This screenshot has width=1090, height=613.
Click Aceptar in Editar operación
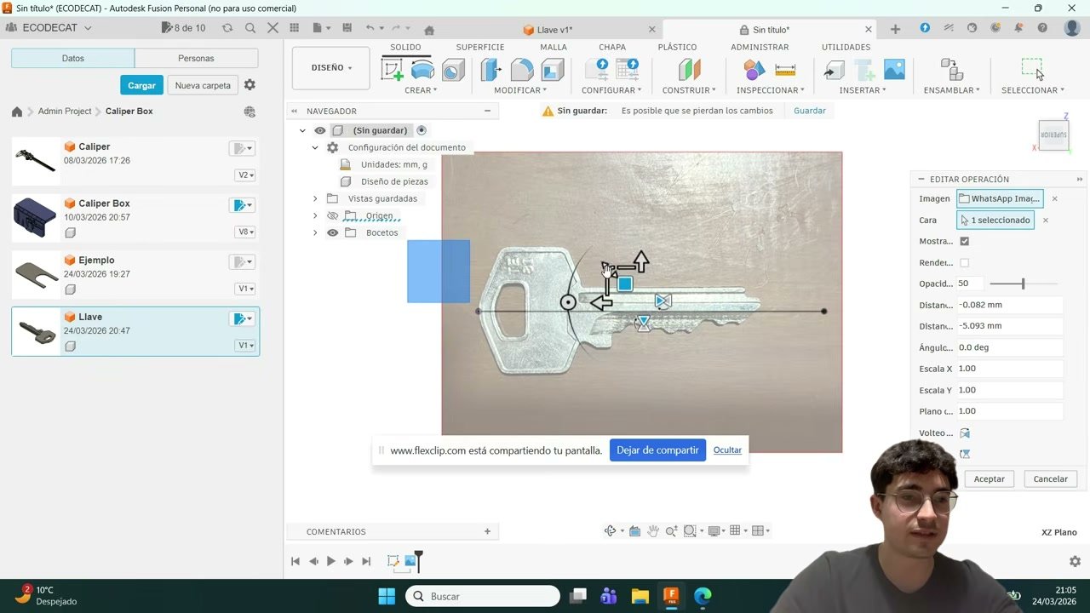(989, 479)
